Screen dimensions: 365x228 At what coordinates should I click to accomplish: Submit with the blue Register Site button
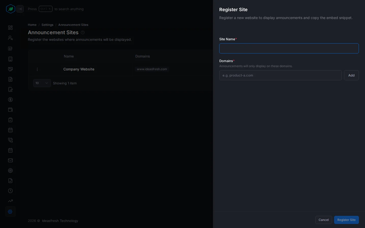[x=346, y=220]
